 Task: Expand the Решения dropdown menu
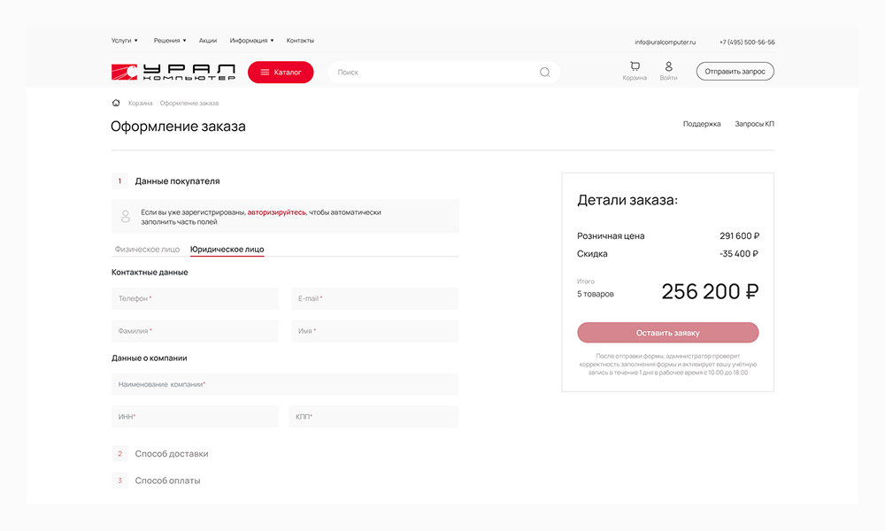point(170,41)
